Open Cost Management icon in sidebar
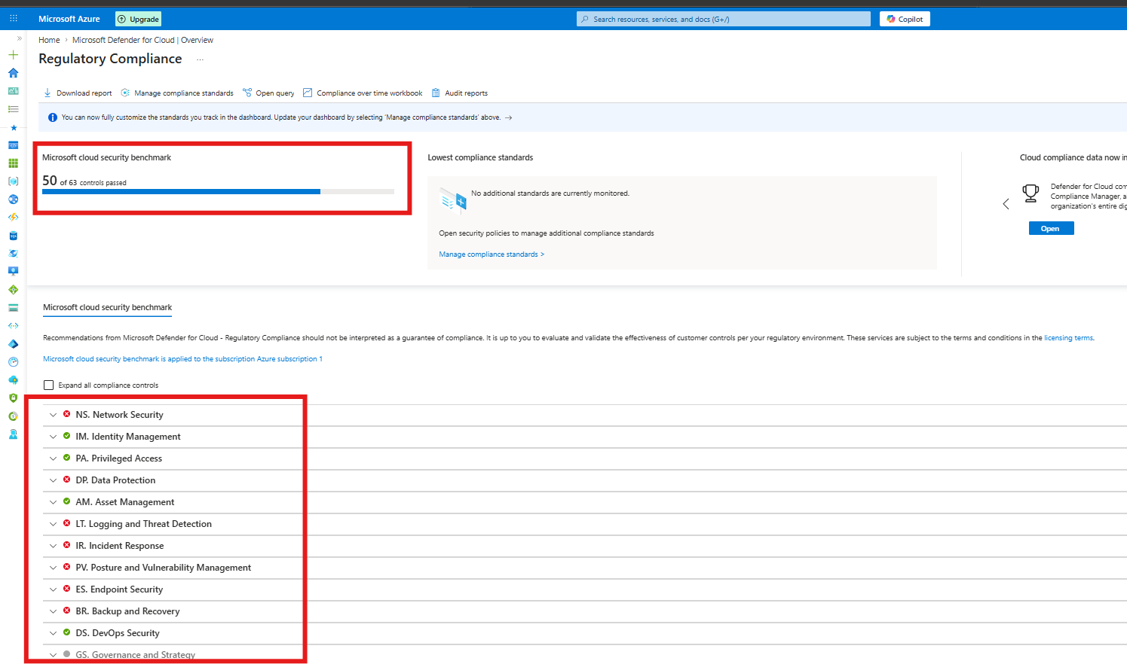This screenshot has width=1127, height=664. pos(13,416)
